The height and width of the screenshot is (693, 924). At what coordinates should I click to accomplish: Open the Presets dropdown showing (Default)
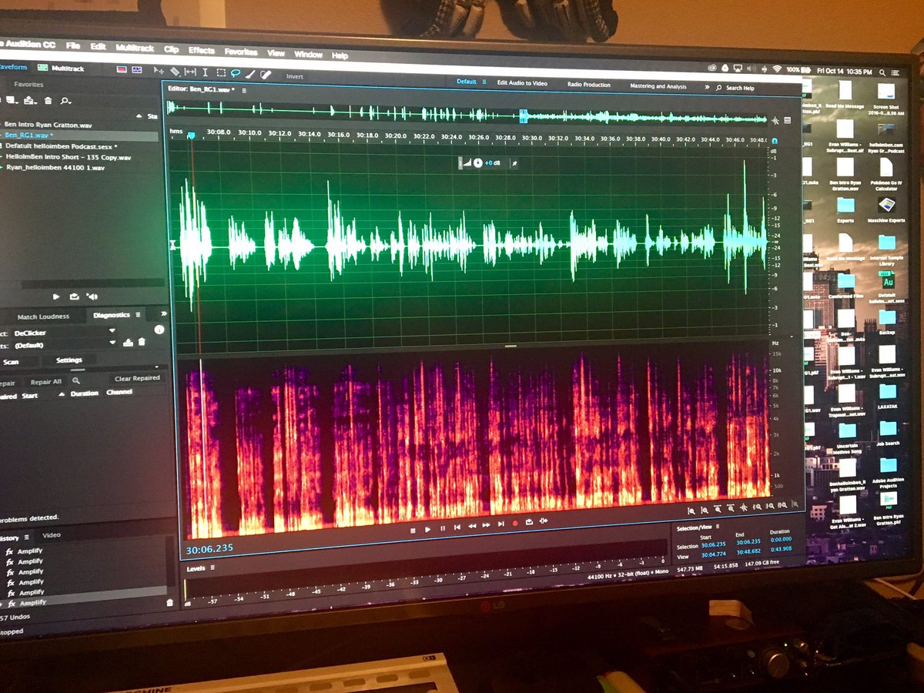tap(65, 345)
